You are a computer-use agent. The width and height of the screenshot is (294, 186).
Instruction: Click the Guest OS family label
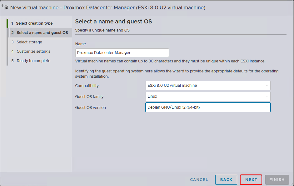click(89, 97)
